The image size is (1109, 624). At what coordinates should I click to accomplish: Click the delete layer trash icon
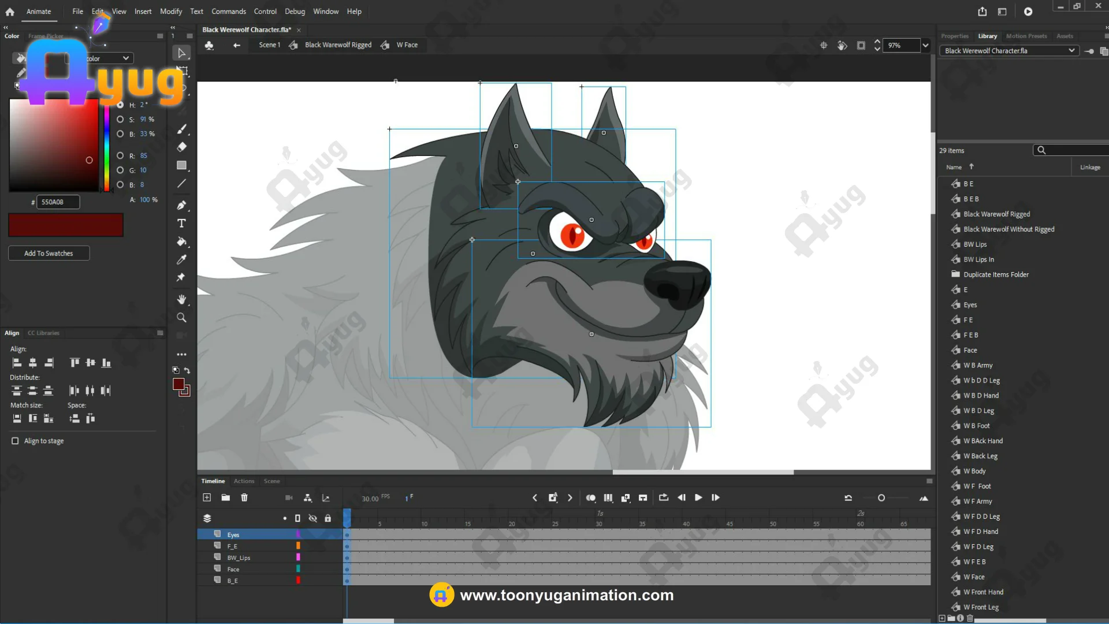(244, 497)
